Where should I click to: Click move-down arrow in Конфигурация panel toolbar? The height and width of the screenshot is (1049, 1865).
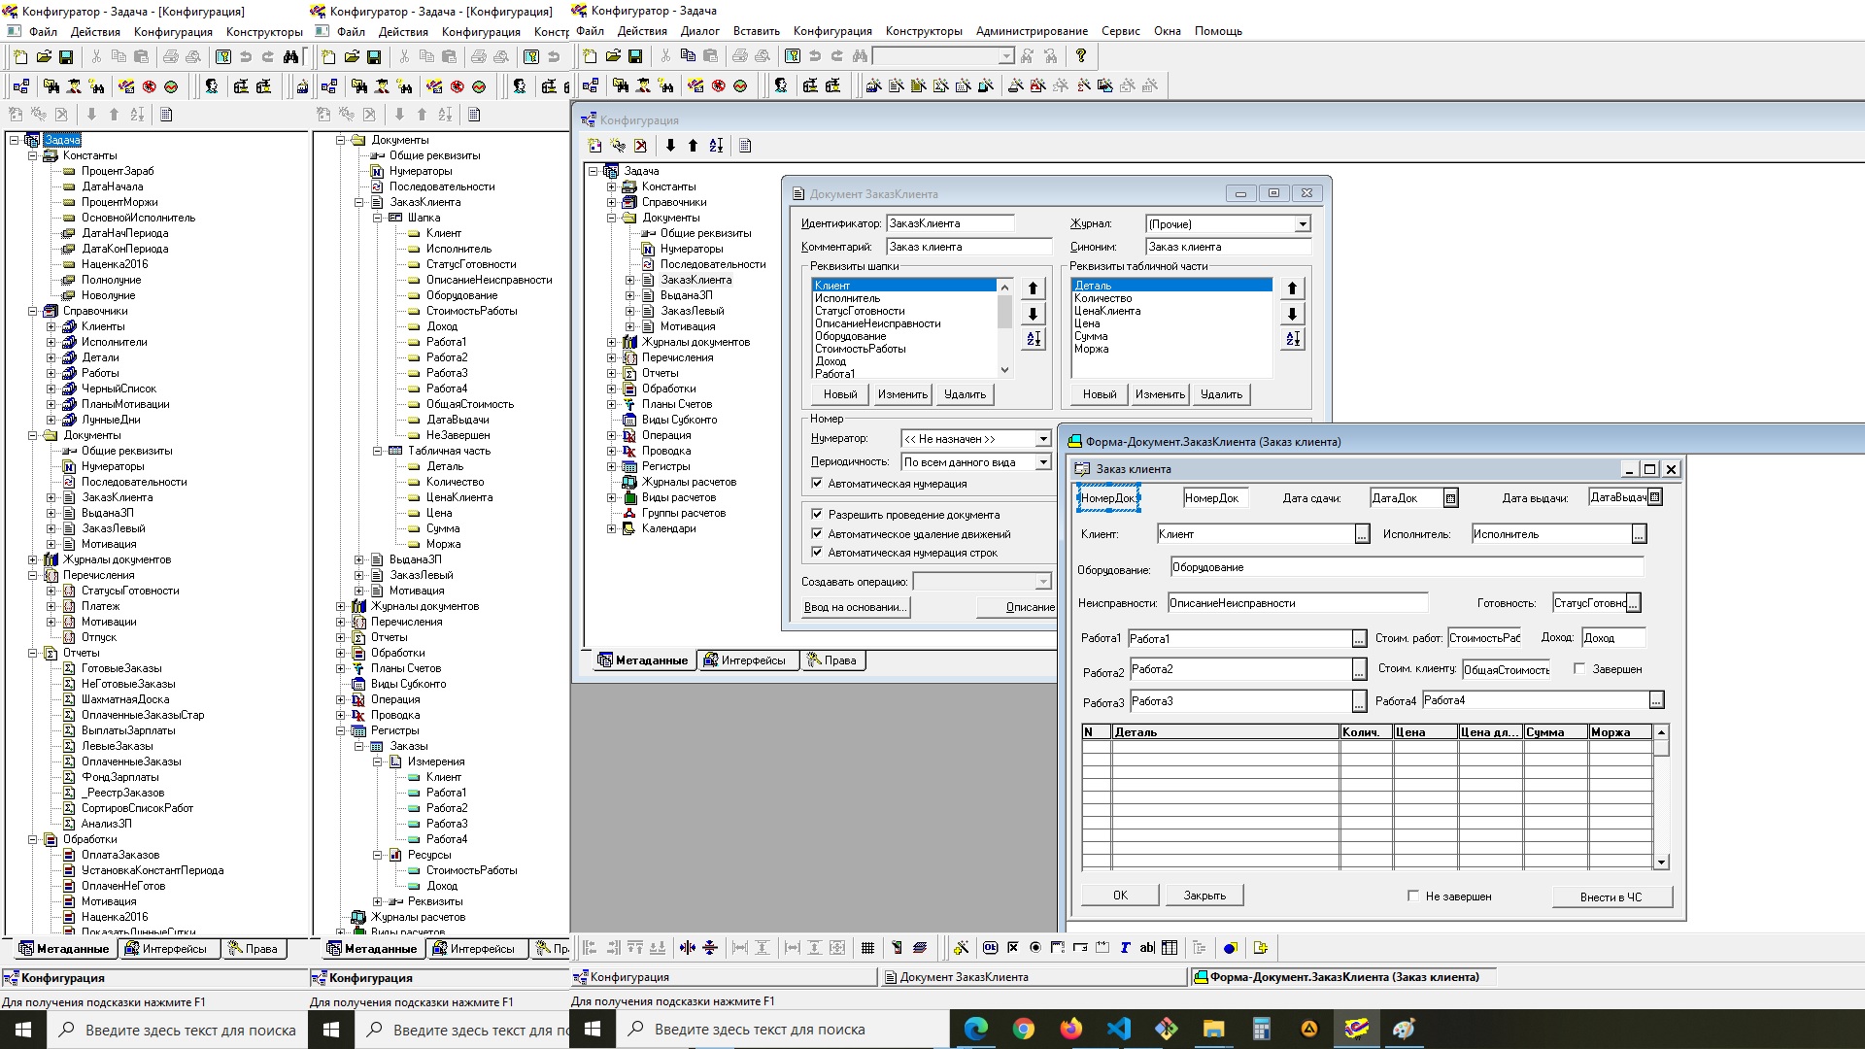(670, 146)
